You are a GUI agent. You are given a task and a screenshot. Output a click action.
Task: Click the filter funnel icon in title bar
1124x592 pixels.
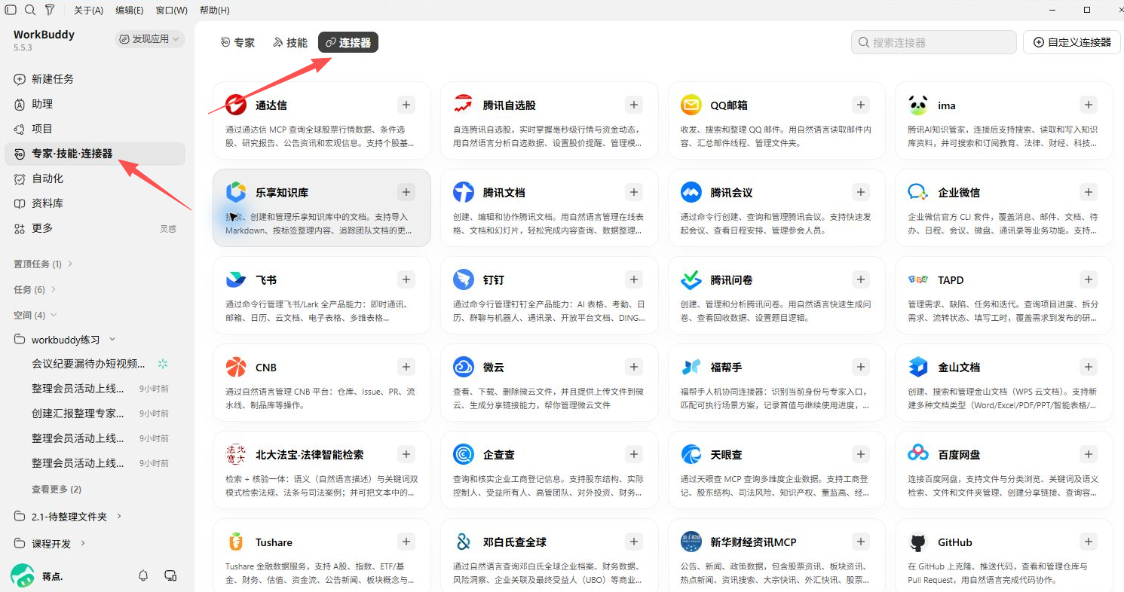[50, 10]
